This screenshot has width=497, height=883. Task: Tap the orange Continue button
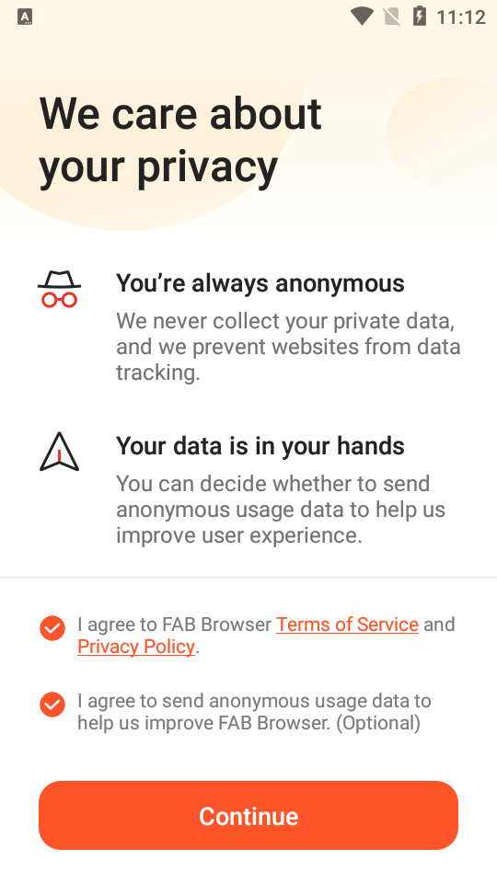pyautogui.click(x=248, y=816)
